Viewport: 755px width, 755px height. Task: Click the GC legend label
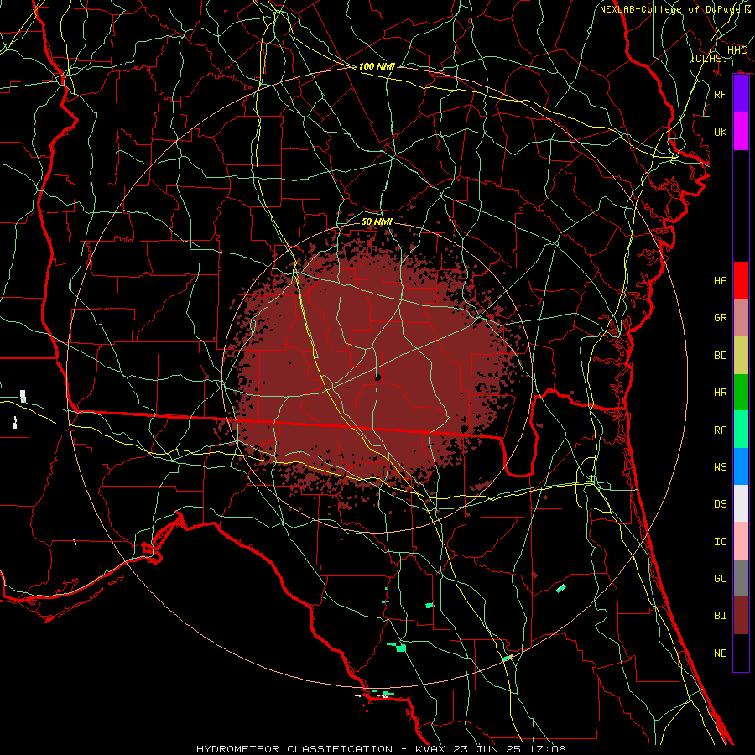point(721,579)
